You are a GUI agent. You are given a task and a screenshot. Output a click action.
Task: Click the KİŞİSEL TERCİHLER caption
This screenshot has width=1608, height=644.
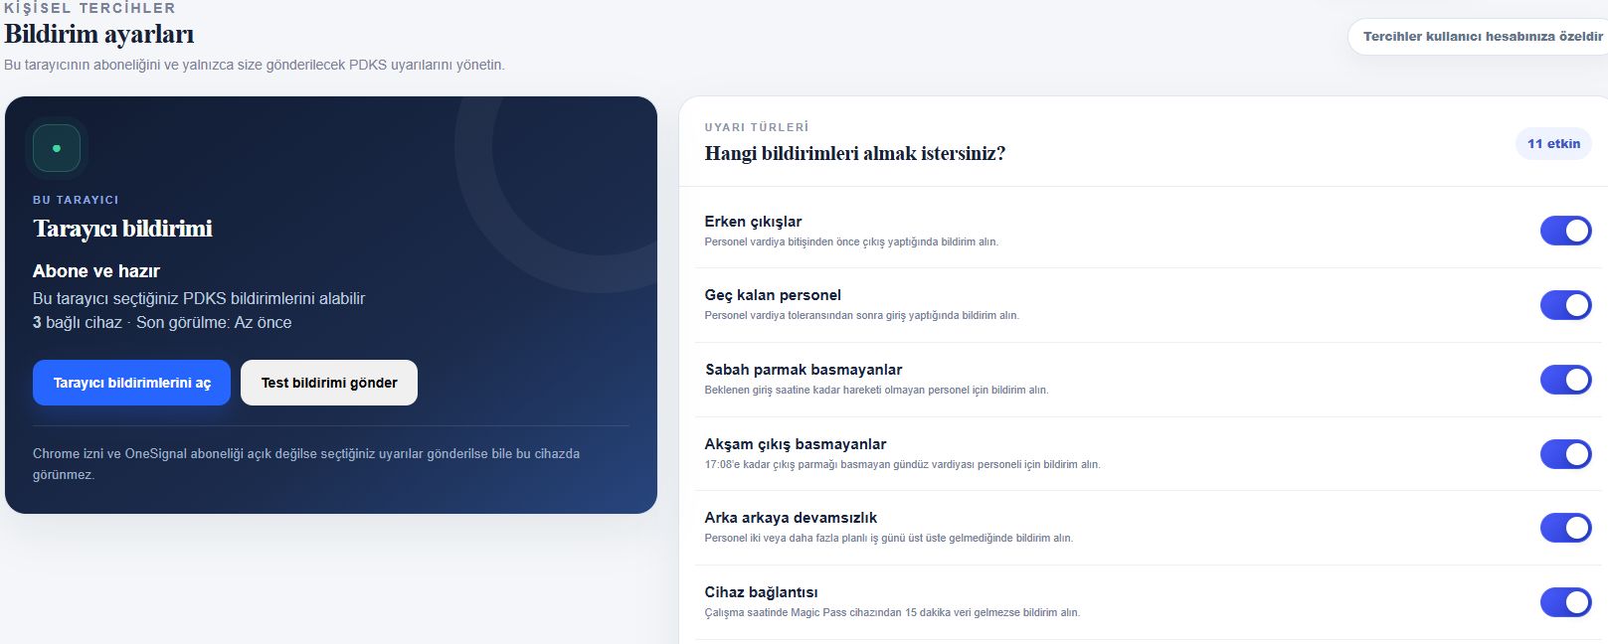click(89, 8)
